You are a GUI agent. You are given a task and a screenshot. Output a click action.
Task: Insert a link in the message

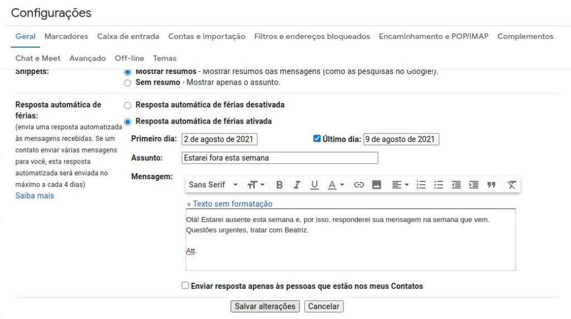[x=359, y=185]
